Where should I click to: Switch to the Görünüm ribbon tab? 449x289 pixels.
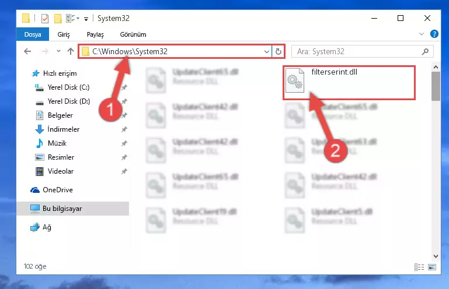pyautogui.click(x=133, y=34)
